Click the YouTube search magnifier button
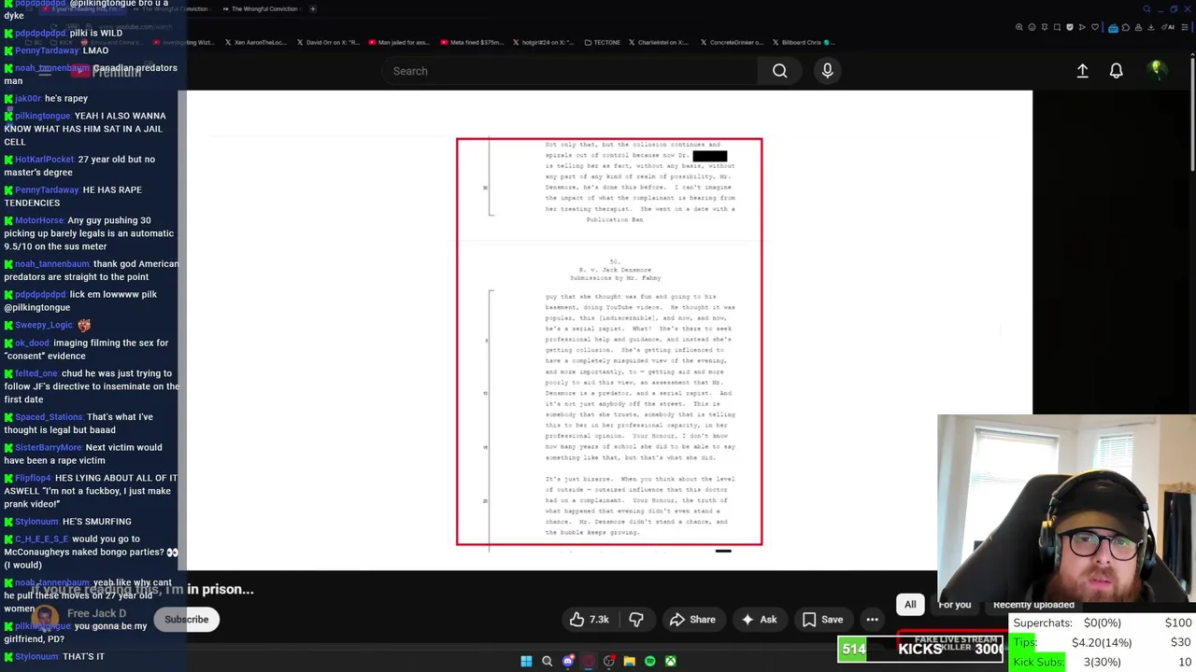Image resolution: width=1196 pixels, height=672 pixels. click(779, 71)
